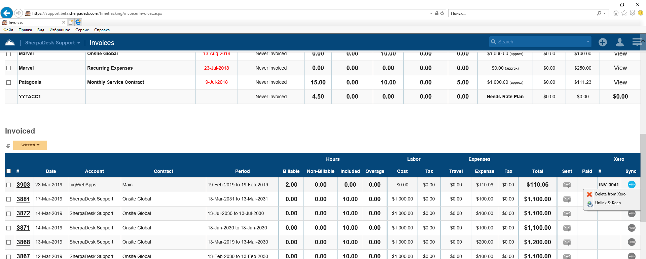
Task: Choose Unlink & Keep menu option
Action: click(x=608, y=203)
